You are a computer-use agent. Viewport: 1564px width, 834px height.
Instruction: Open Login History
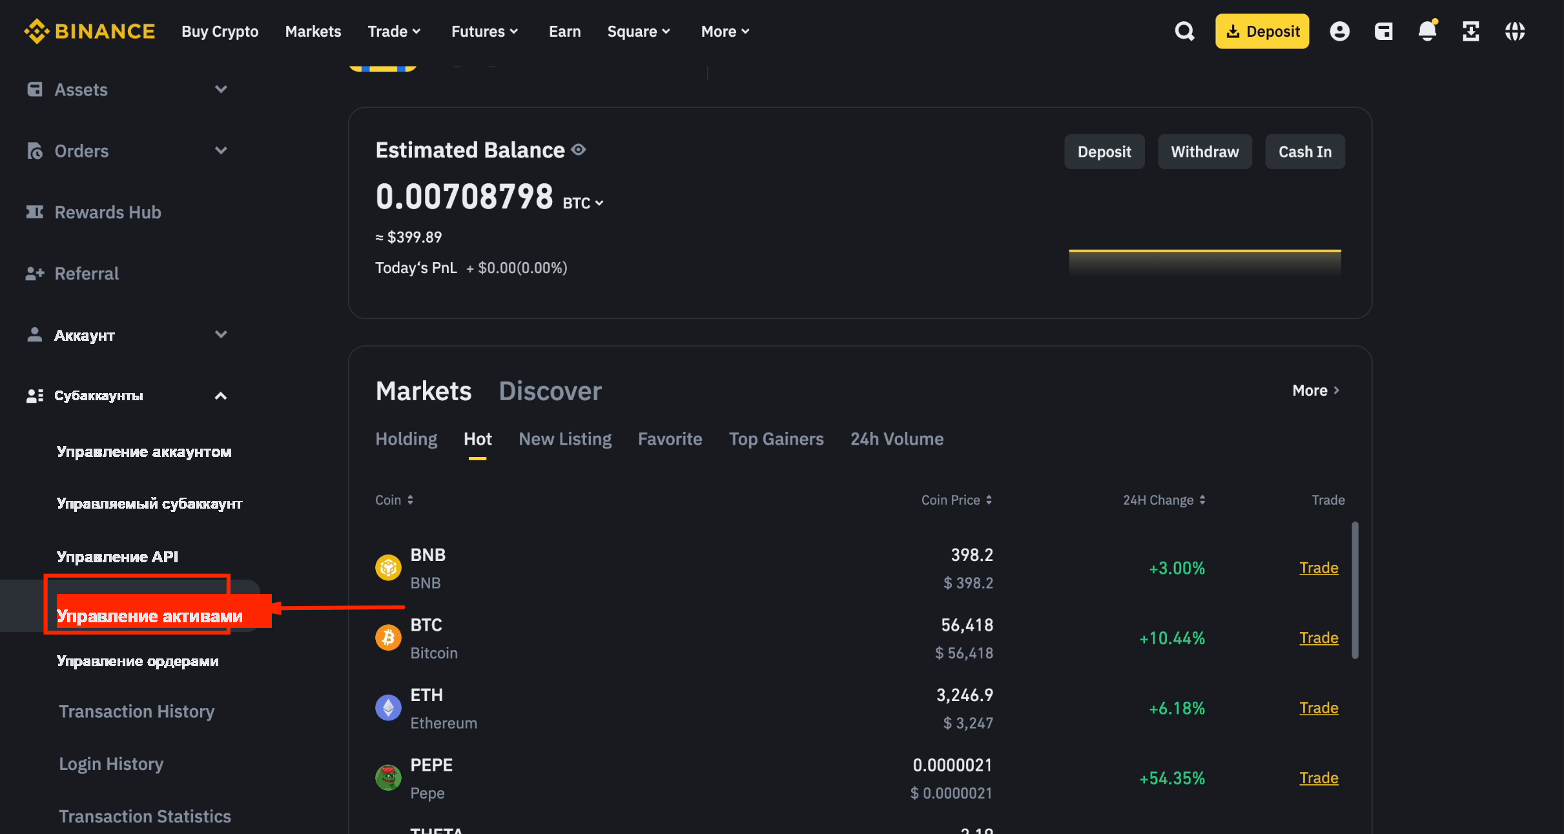tap(111, 764)
